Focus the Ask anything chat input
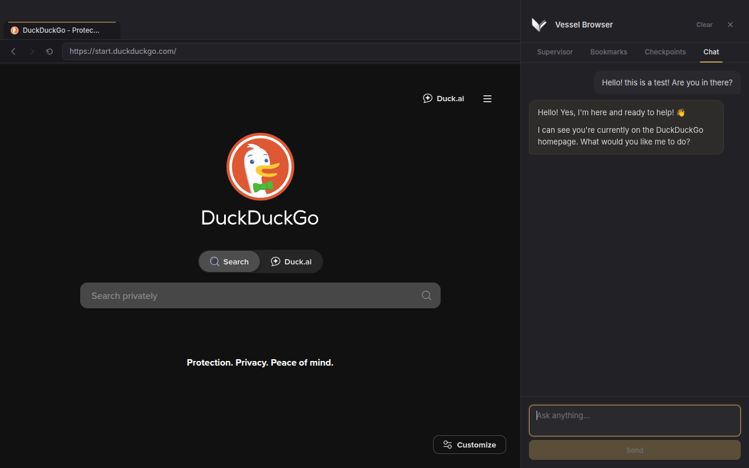Viewport: 749px width, 468px height. [634, 421]
